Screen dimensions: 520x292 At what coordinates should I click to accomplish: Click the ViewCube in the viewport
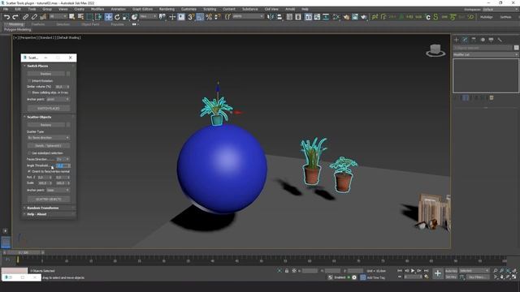click(x=435, y=50)
